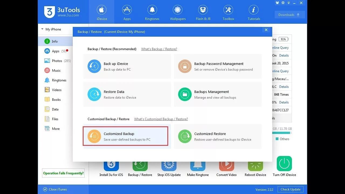Open the Toolbox tab

point(228,12)
